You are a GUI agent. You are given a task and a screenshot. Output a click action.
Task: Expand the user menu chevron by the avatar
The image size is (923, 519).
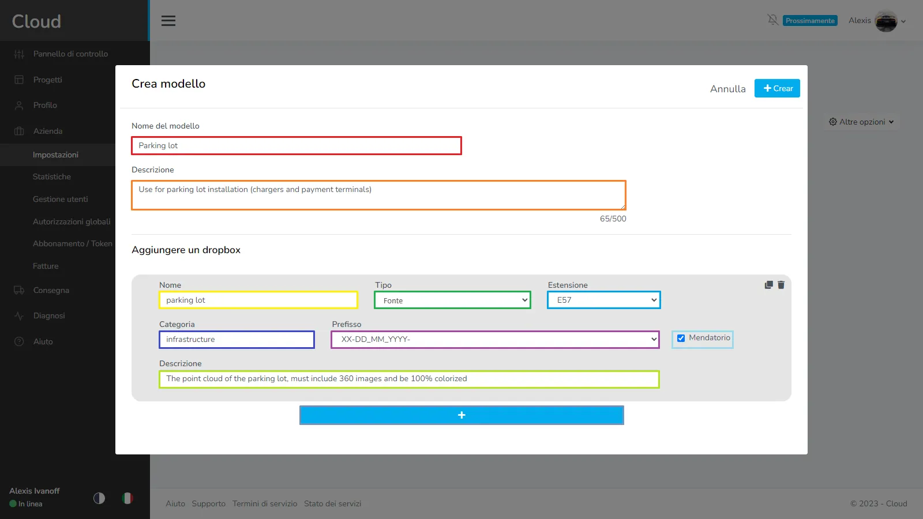coord(903,21)
